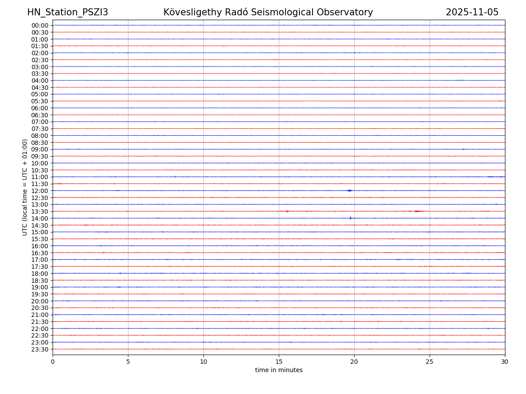Click the vertical UTC local time axis title
The height and width of the screenshot is (394, 526).
(25, 187)
